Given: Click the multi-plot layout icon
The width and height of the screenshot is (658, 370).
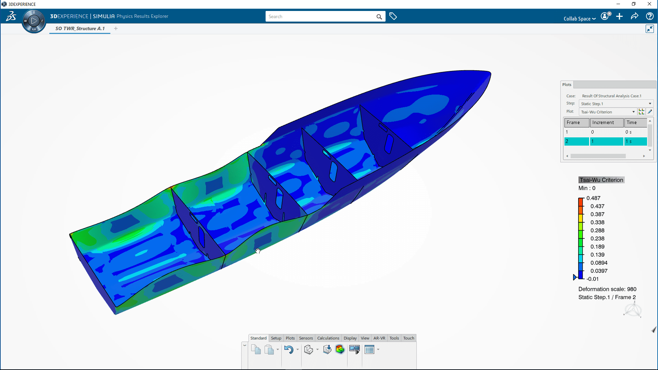Looking at the screenshot, I should click(x=642, y=112).
